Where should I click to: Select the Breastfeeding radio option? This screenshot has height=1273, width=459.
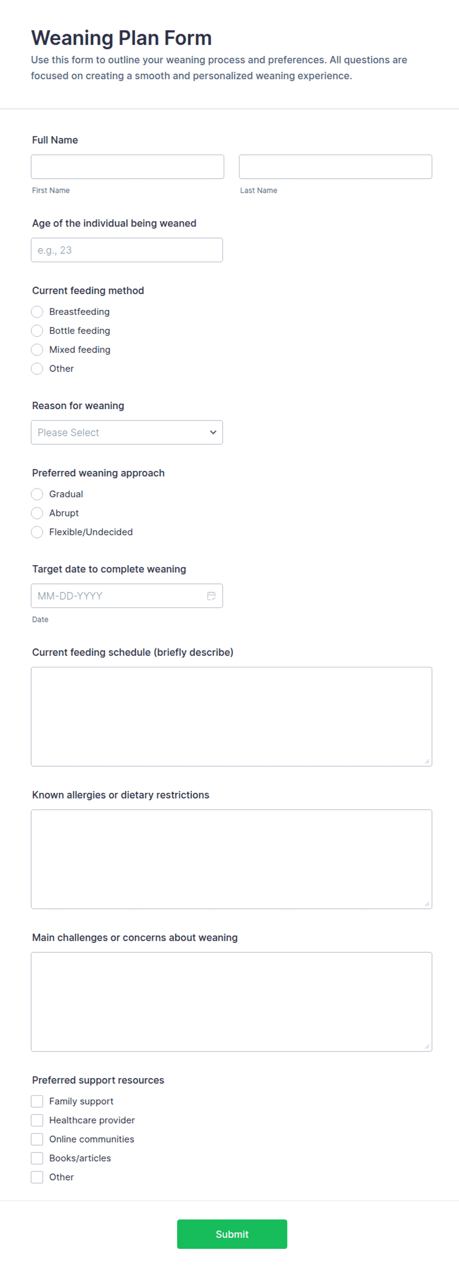(x=37, y=312)
